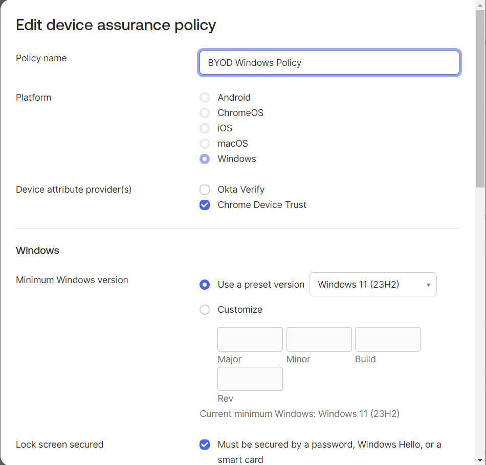The image size is (486, 465).
Task: Click the Minor version input box
Action: click(319, 339)
